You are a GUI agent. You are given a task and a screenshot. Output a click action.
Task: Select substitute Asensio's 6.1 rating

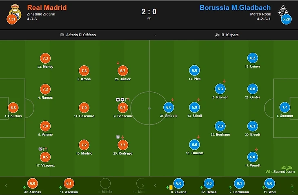(x=69, y=184)
